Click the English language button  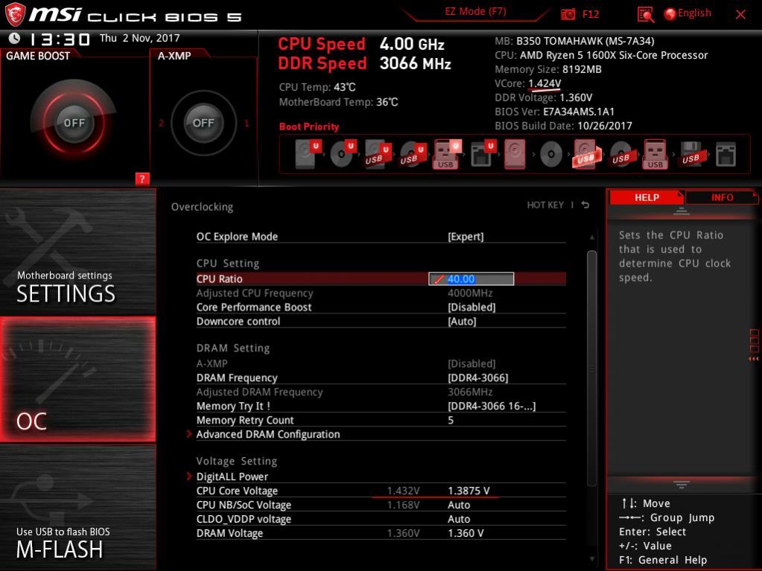(x=694, y=13)
